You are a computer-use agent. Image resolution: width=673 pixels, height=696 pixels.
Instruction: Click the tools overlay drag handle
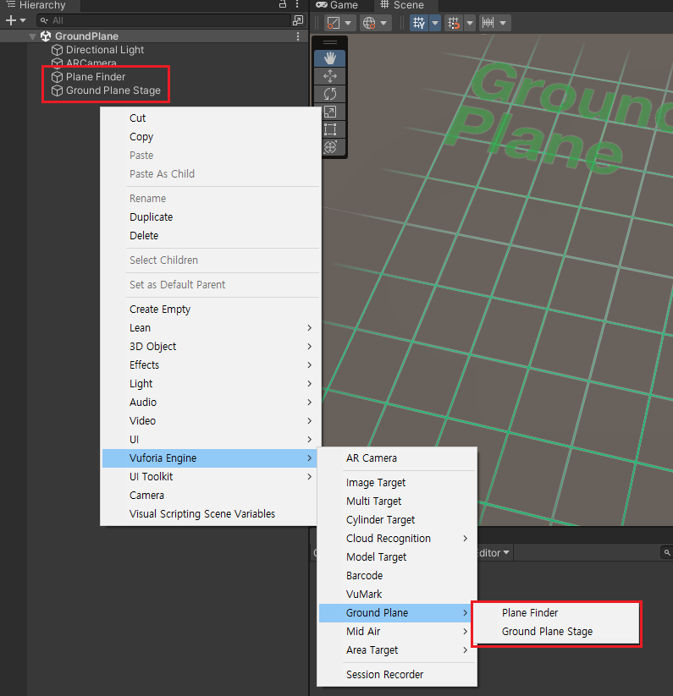point(329,42)
